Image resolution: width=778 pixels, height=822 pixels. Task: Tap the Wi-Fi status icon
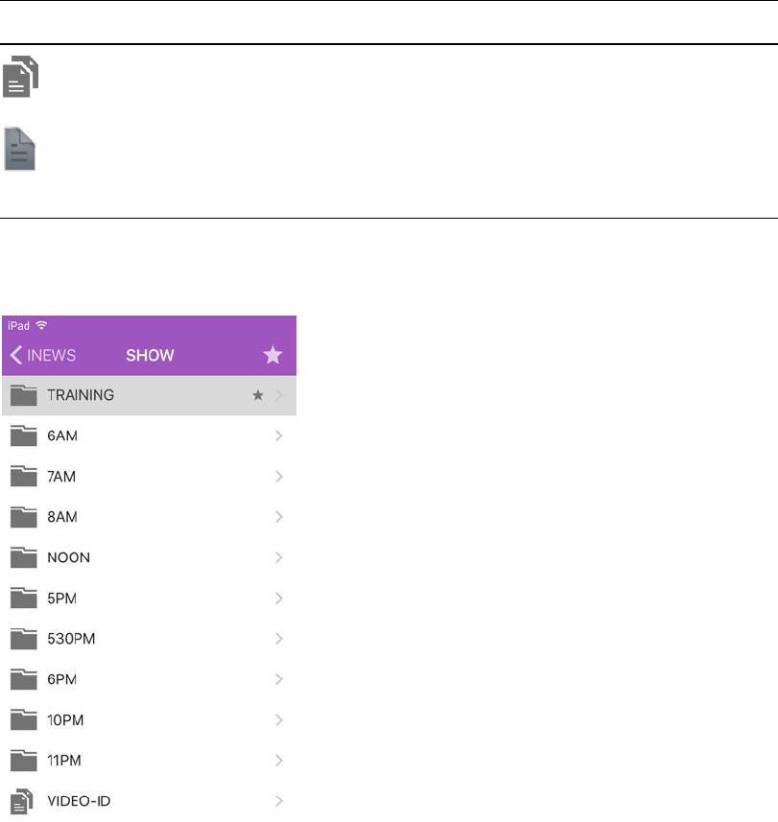[x=41, y=326]
